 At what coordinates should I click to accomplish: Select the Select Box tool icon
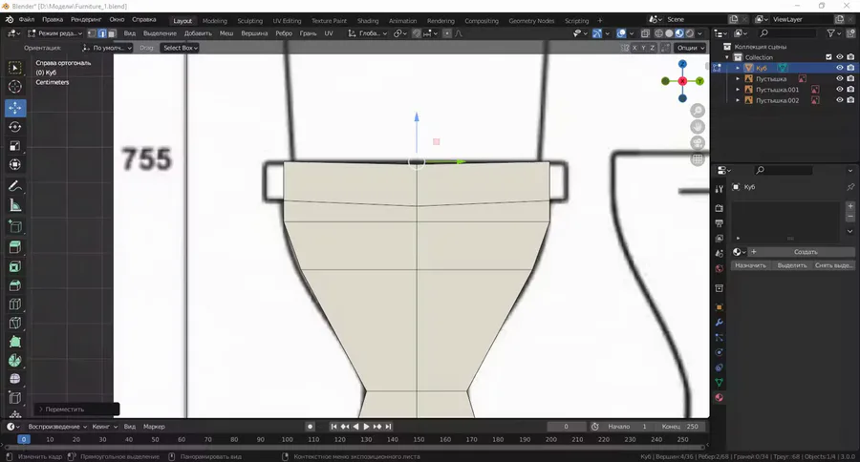click(14, 68)
